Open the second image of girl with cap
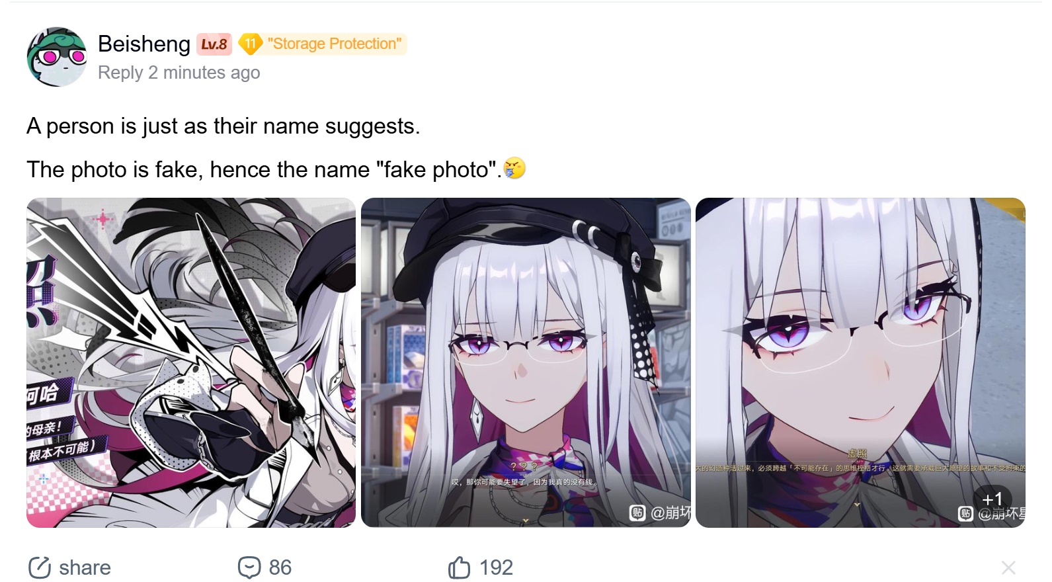Viewport: 1052px width, 582px height. [526, 362]
